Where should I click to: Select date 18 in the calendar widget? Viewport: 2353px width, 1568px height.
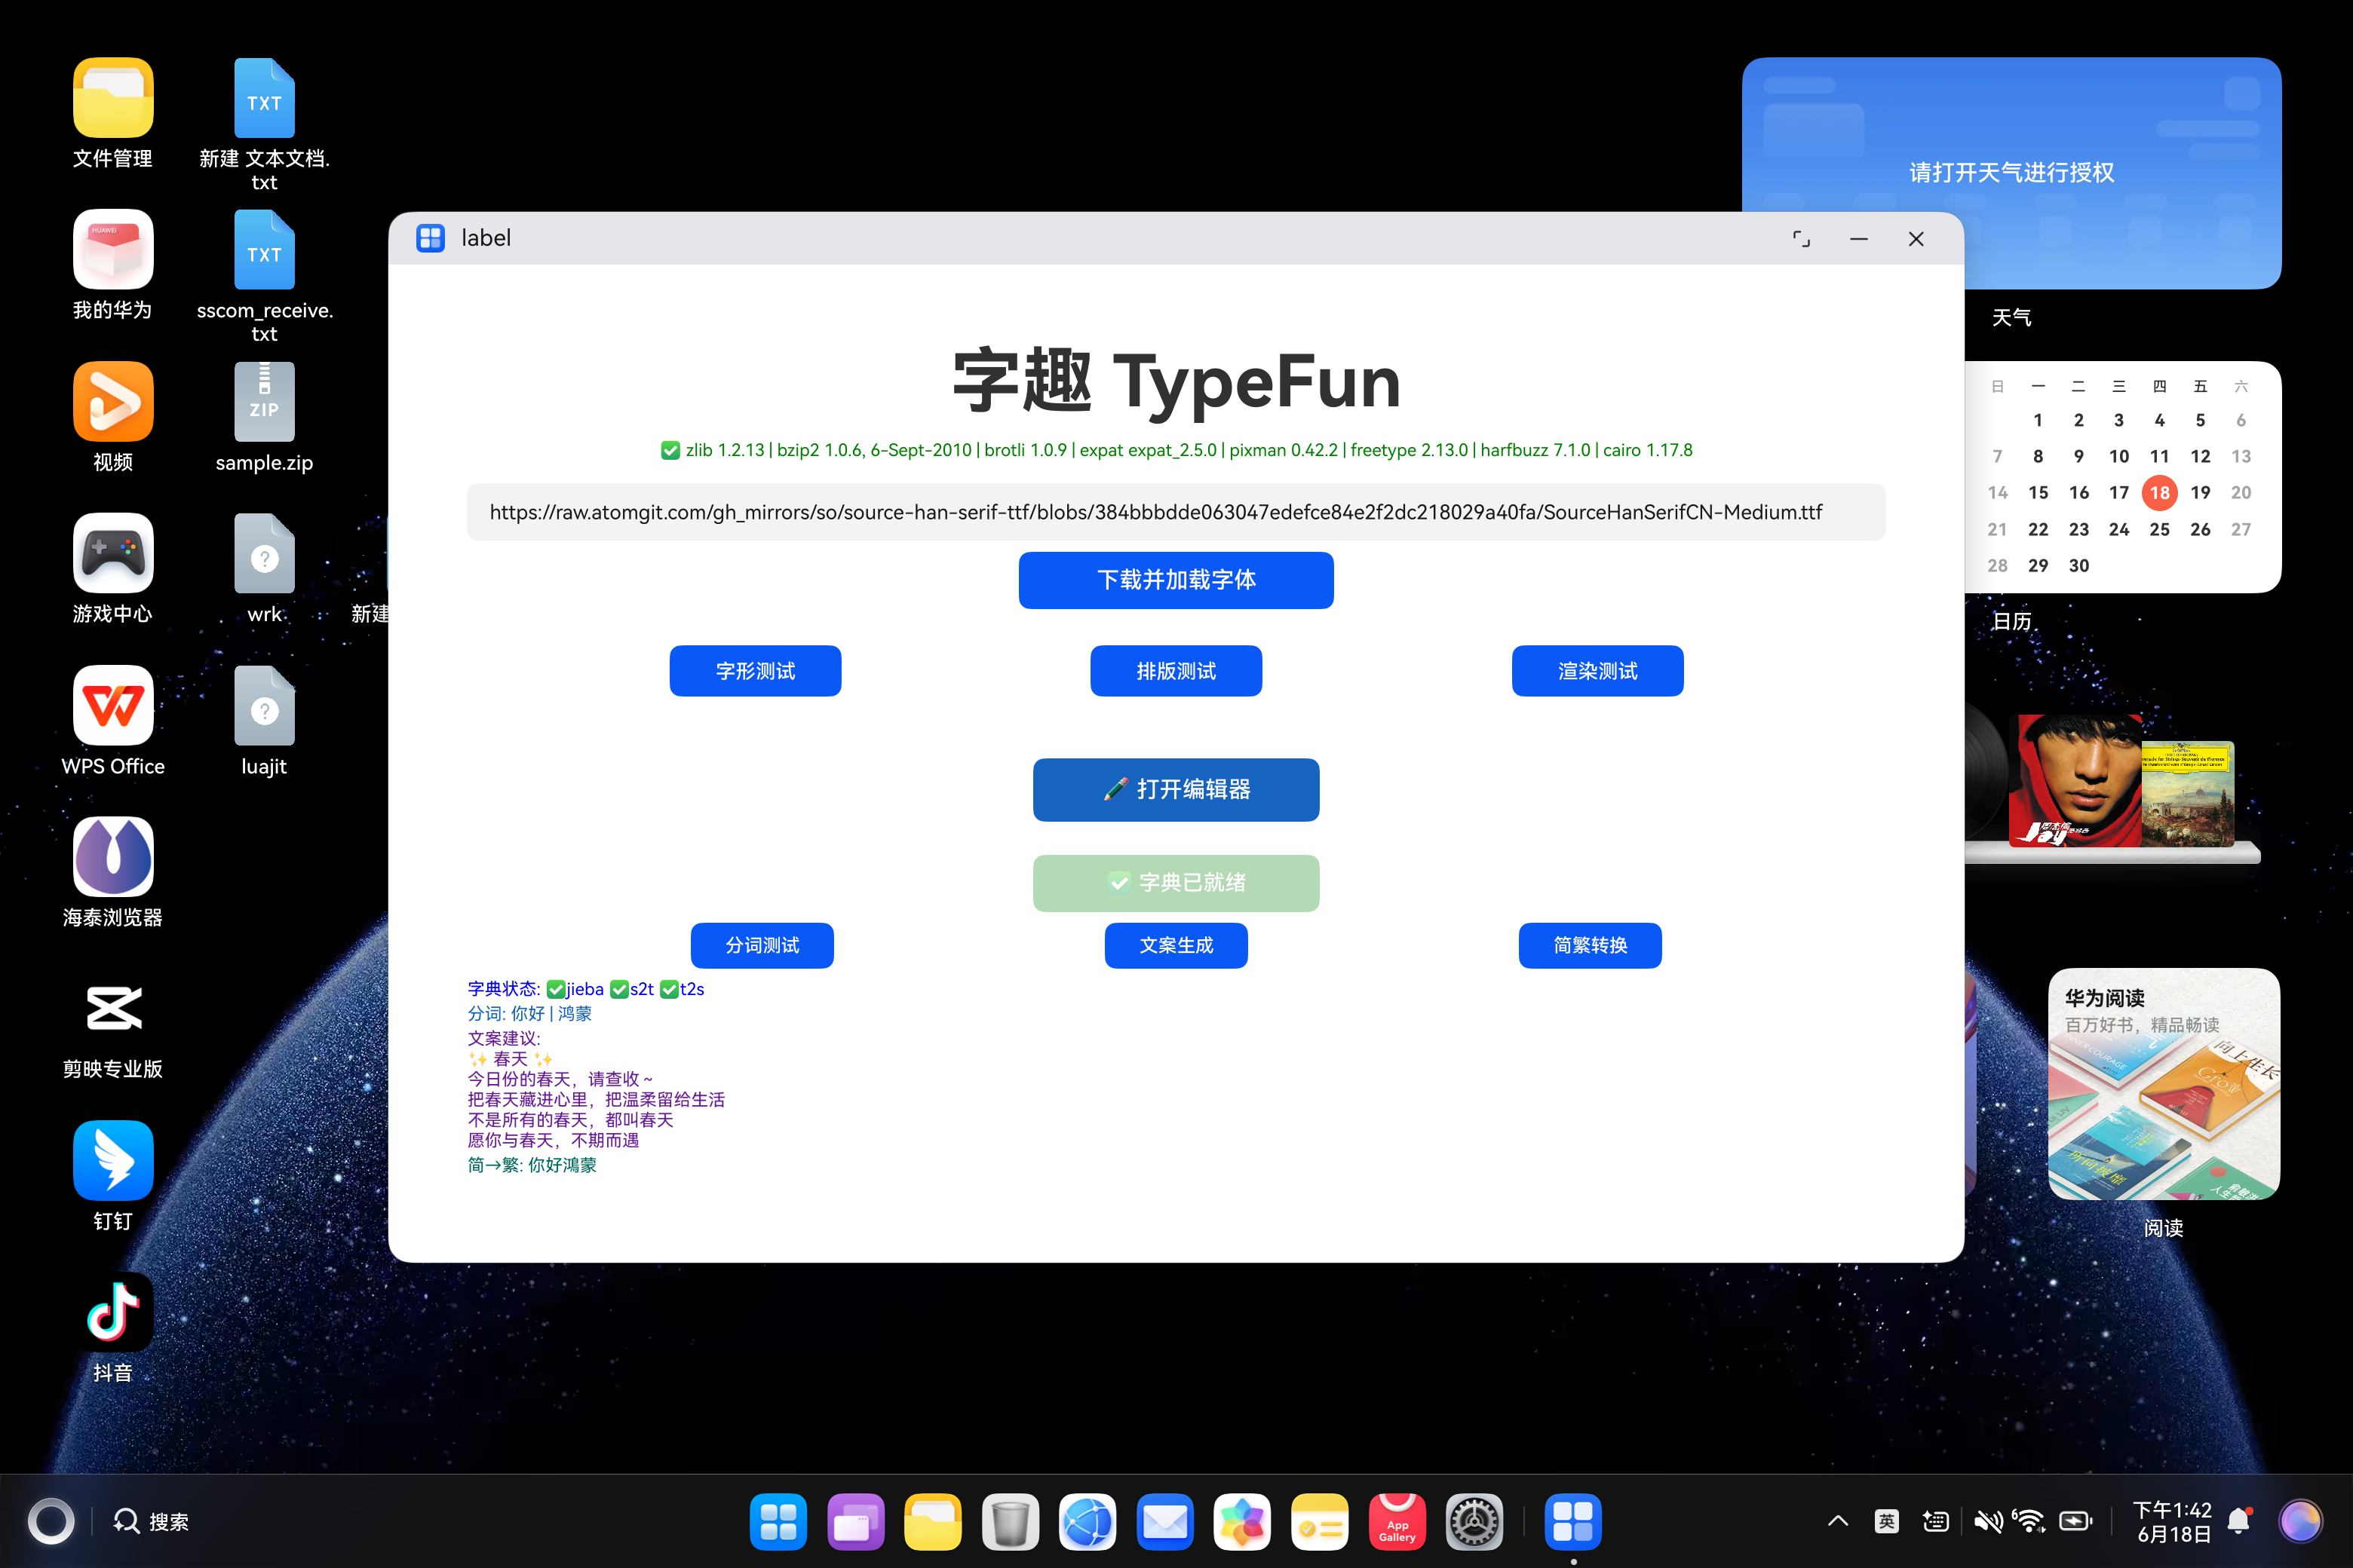[x=2160, y=493]
